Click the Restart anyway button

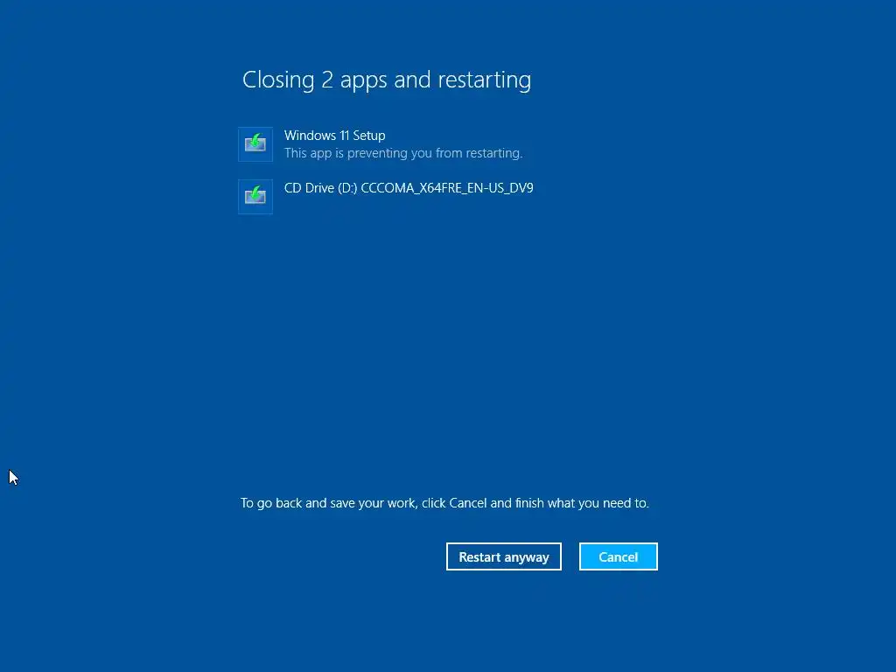[x=503, y=556]
